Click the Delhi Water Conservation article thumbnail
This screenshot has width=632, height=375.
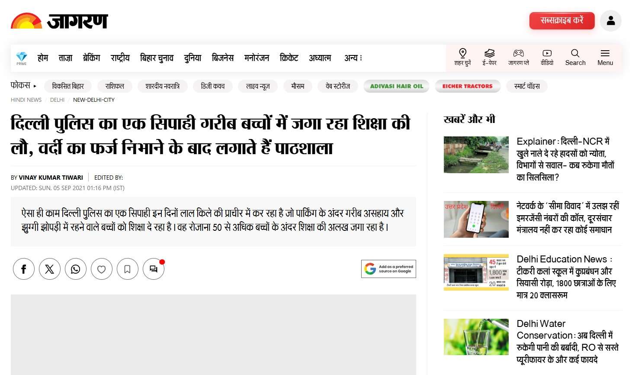pyautogui.click(x=476, y=337)
